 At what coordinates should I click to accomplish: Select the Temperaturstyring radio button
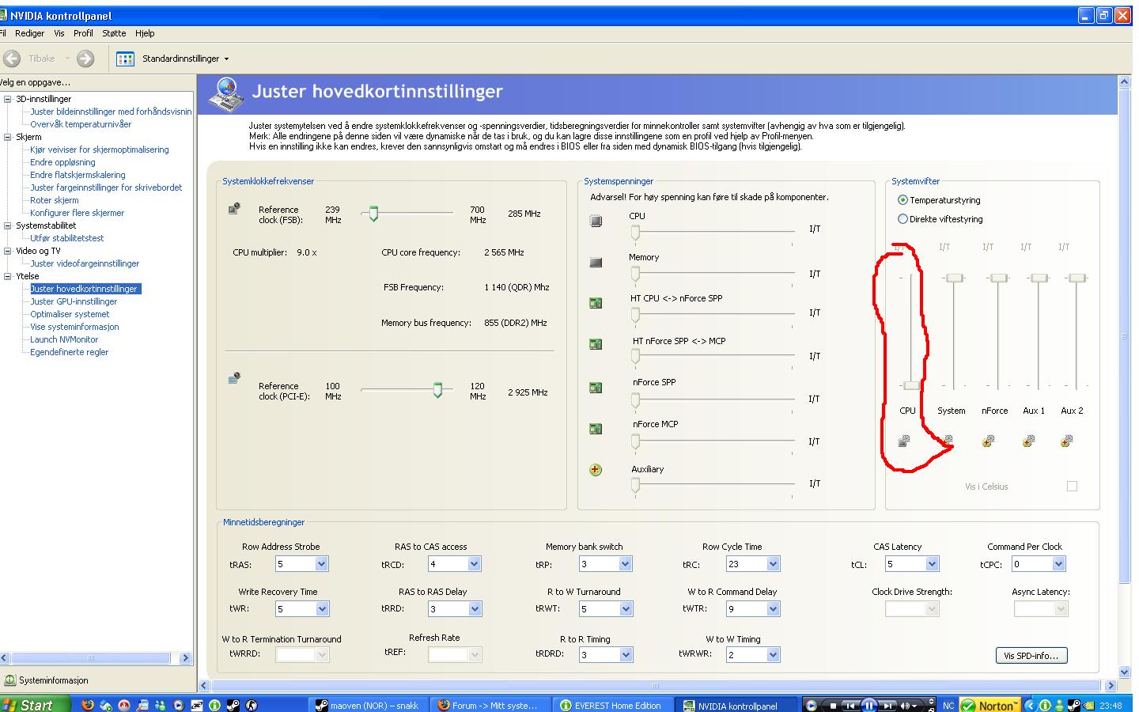point(902,200)
